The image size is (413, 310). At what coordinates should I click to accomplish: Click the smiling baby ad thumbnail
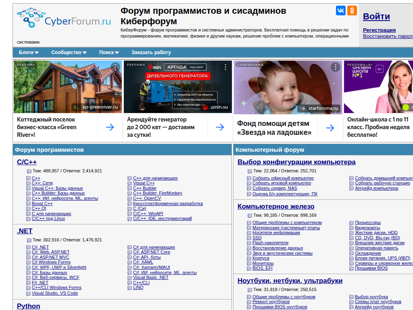288,87
